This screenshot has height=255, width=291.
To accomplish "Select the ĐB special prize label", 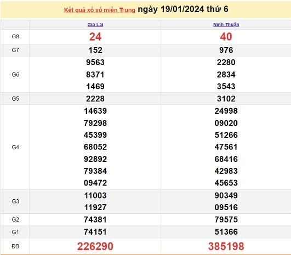I will pos(15,246).
